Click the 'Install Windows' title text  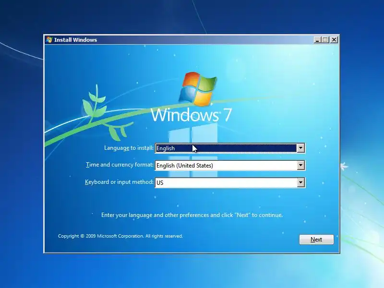click(75, 40)
